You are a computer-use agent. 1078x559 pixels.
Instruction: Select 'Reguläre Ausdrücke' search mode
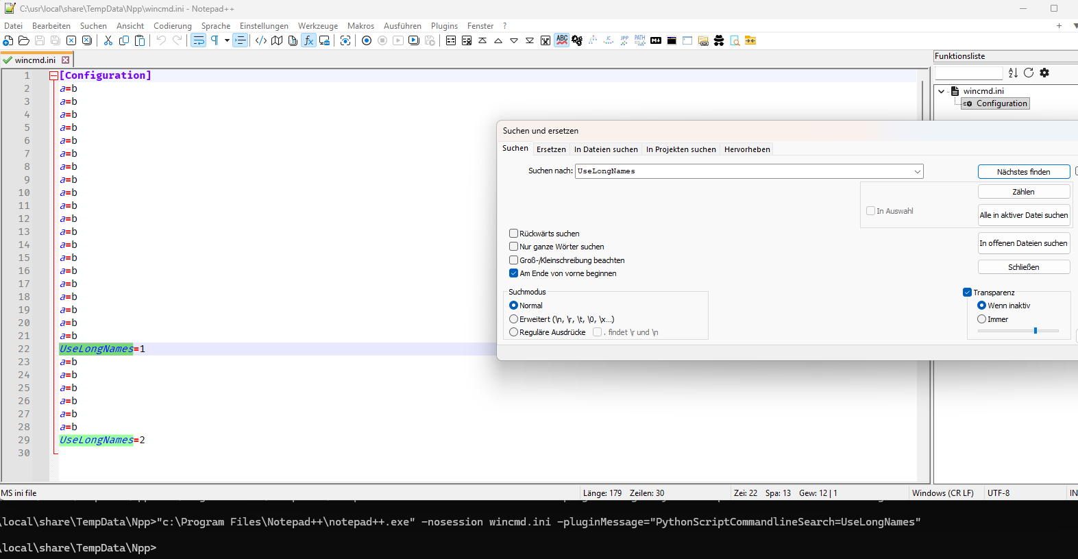[x=513, y=332]
